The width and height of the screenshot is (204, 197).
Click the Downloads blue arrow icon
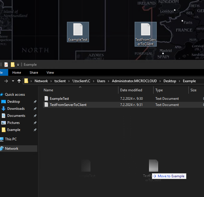click(4, 109)
